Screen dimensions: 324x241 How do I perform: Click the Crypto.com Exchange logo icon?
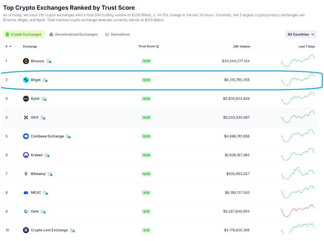pyautogui.click(x=26, y=230)
